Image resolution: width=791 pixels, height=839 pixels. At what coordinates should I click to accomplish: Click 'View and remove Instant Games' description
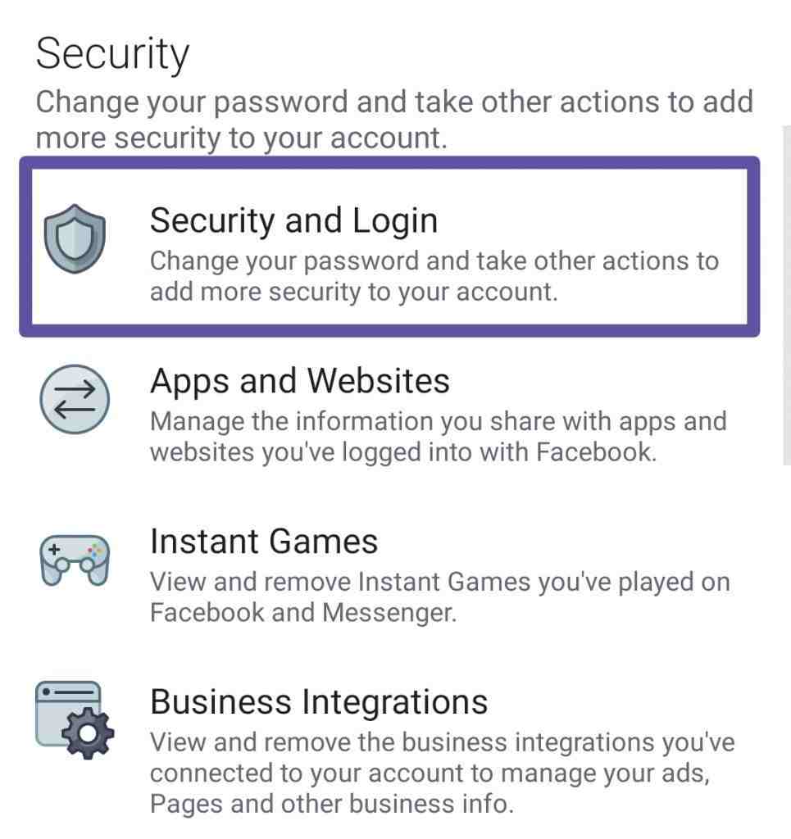point(440,597)
